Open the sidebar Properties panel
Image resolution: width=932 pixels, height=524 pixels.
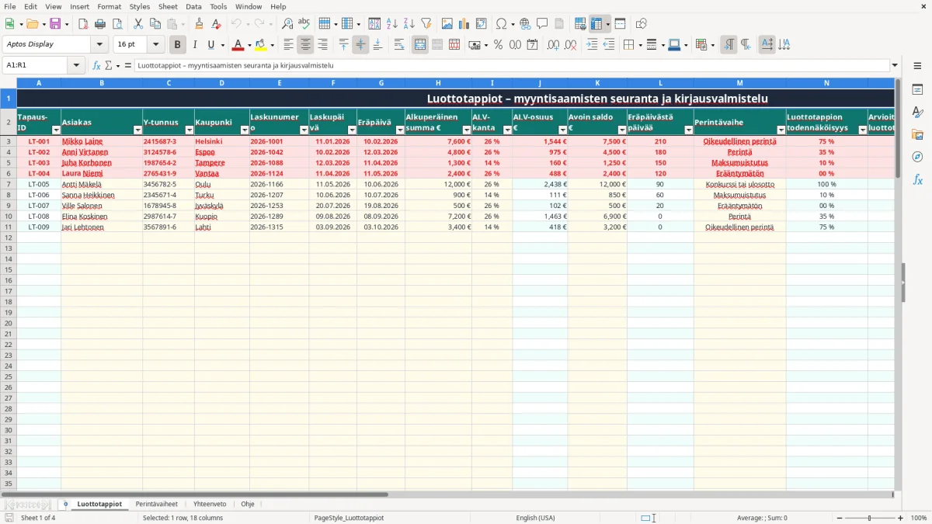click(x=917, y=90)
